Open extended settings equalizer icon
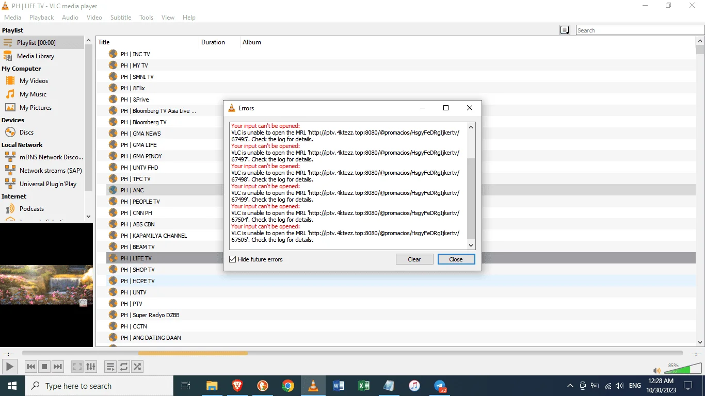705x396 pixels. tap(91, 367)
